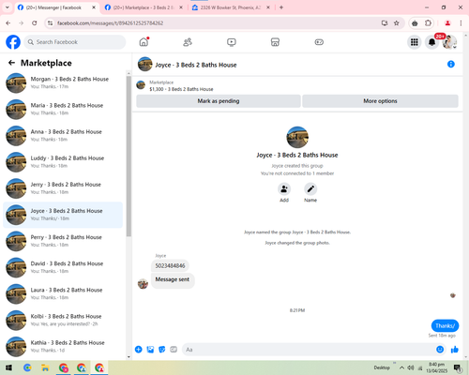Image resolution: width=469 pixels, height=375 pixels.
Task: Click the message input field Aa
Action: click(x=309, y=350)
